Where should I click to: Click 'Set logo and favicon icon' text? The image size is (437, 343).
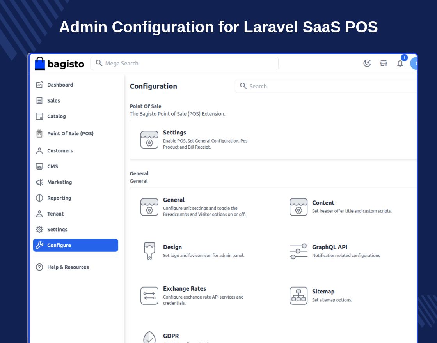[203, 256]
